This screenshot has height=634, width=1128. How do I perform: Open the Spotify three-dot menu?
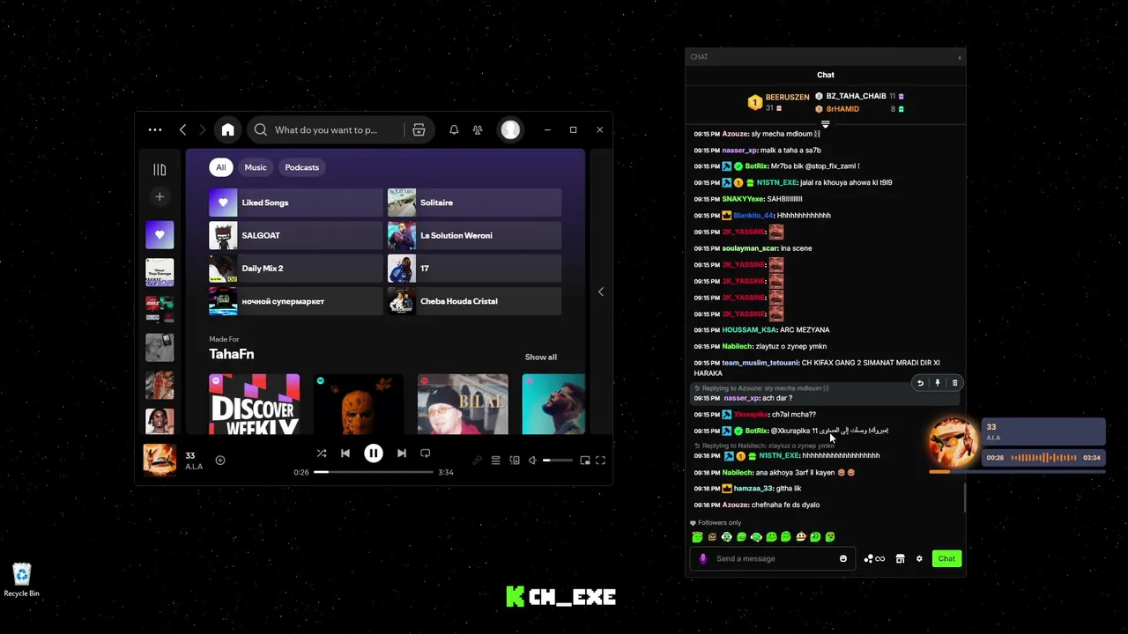[x=155, y=130]
